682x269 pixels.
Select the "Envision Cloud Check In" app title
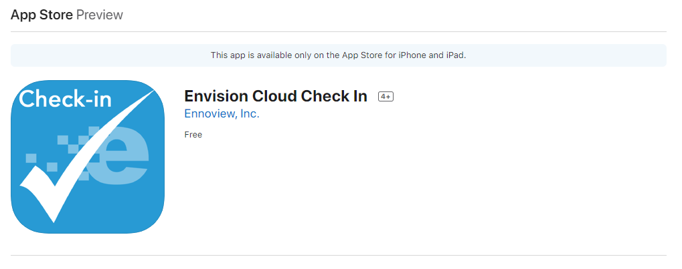[276, 96]
